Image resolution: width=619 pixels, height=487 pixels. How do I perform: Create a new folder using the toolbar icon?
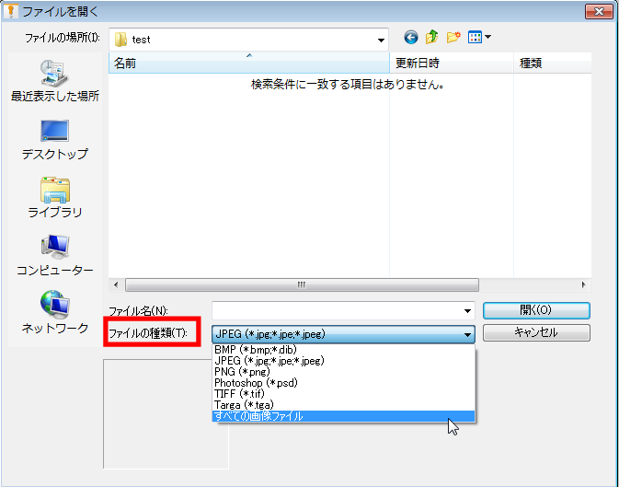pos(453,38)
